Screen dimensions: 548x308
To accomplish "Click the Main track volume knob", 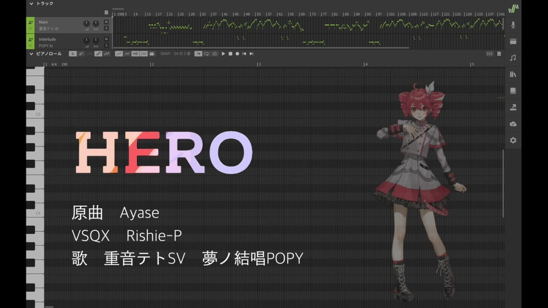I will point(86,23).
